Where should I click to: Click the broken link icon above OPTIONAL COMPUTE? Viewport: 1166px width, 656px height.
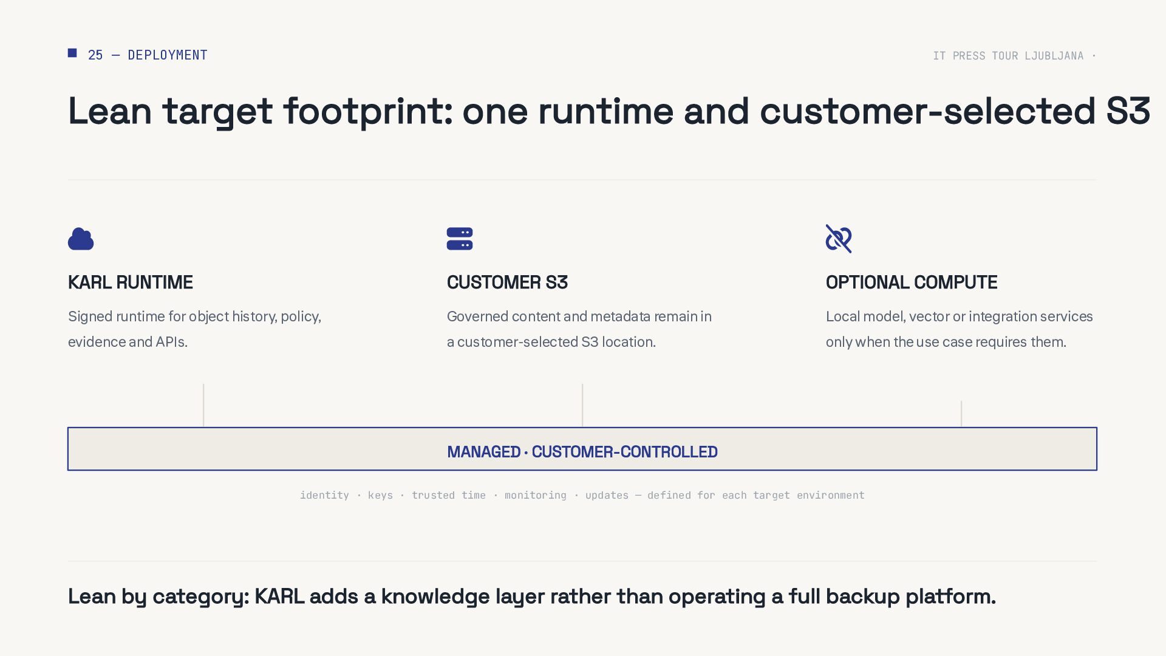click(839, 239)
